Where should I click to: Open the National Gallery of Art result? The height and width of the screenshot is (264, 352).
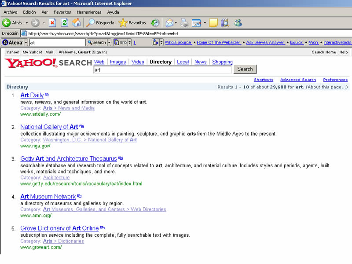click(x=49, y=127)
